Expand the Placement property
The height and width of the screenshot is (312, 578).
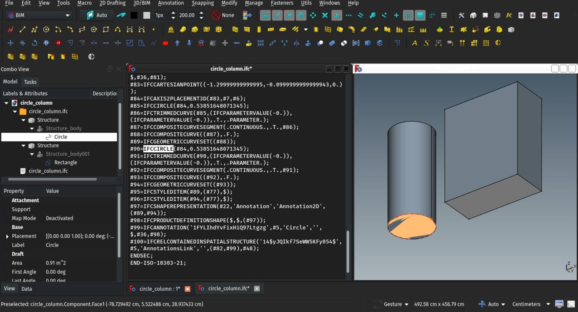7,236
